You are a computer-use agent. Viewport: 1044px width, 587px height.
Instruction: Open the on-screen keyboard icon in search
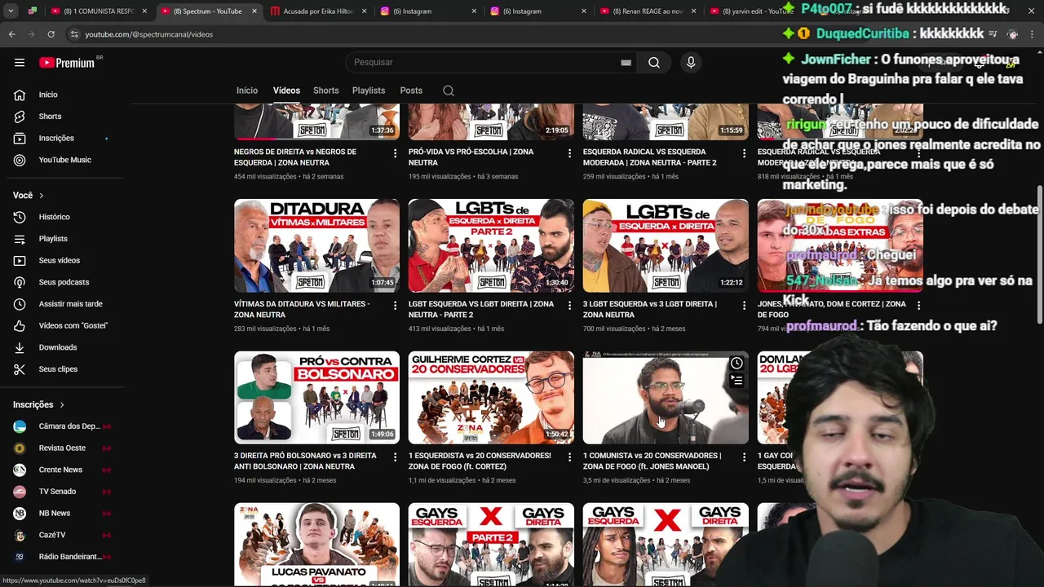tap(626, 63)
